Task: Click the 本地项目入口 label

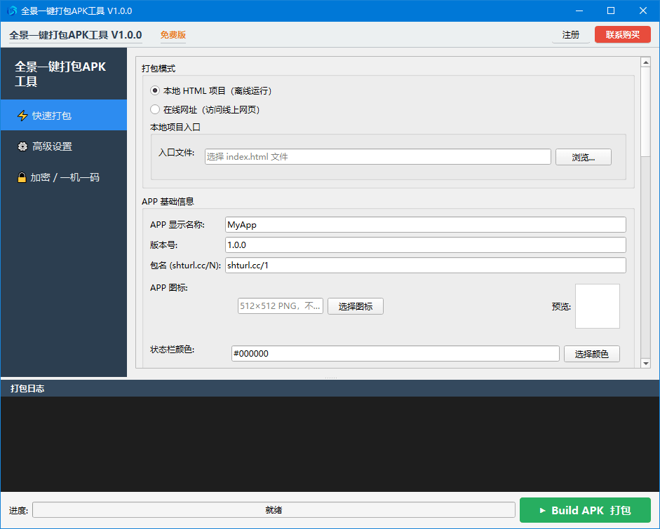Action: (x=175, y=127)
